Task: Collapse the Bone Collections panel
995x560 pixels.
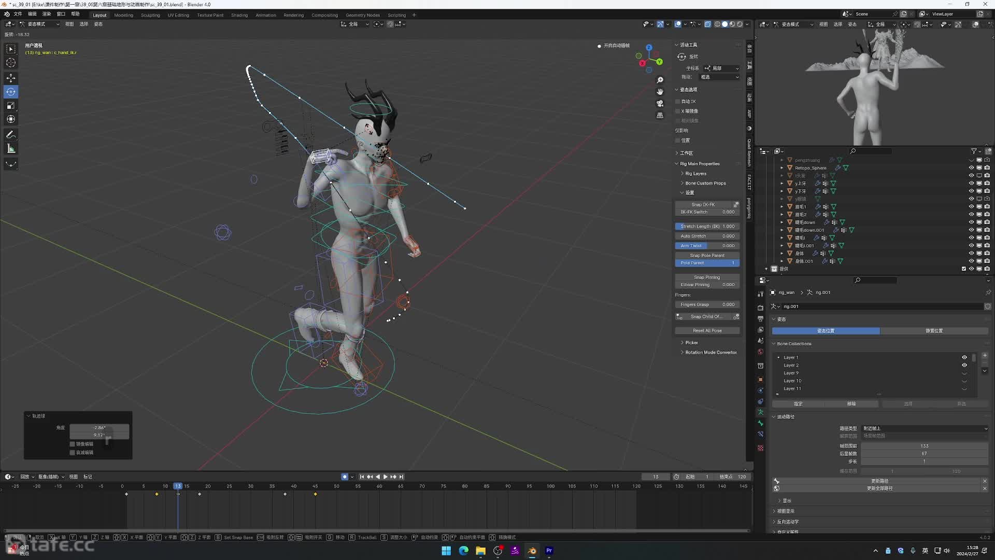Action: click(793, 344)
